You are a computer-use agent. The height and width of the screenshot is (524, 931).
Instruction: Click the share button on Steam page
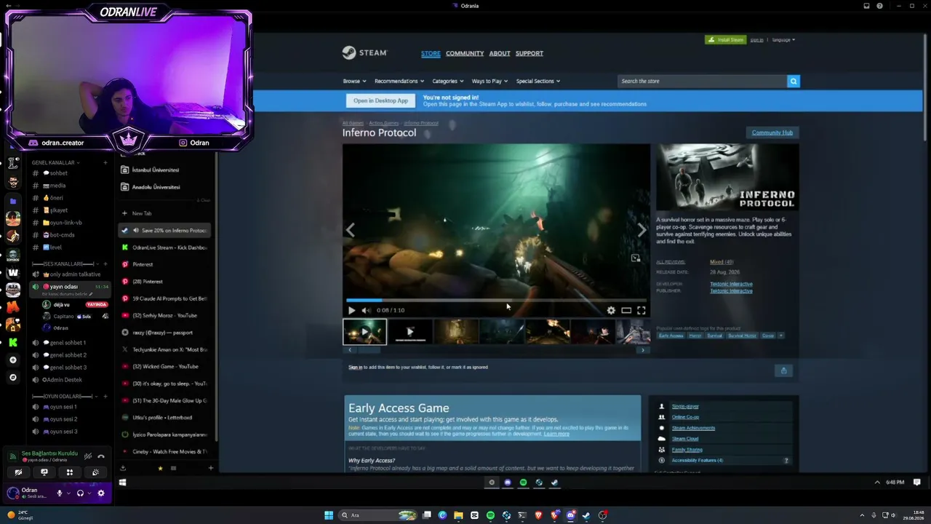783,370
